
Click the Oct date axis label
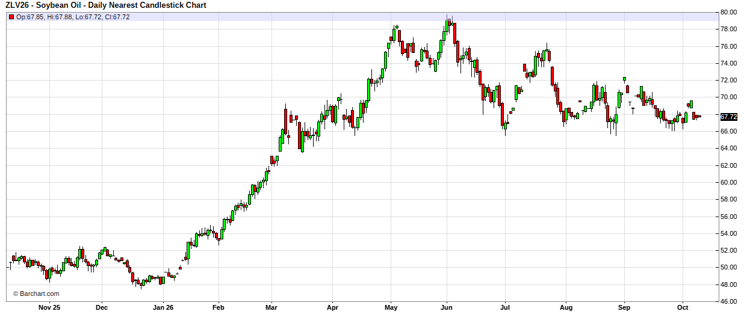pyautogui.click(x=683, y=307)
